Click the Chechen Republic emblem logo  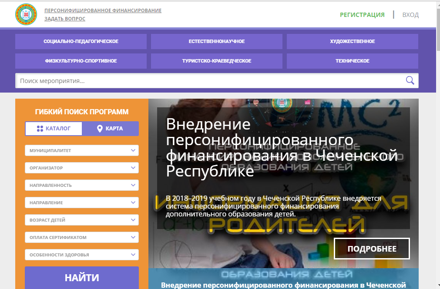coord(26,14)
